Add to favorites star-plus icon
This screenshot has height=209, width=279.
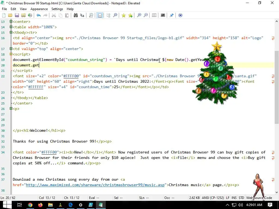click(130, 15)
